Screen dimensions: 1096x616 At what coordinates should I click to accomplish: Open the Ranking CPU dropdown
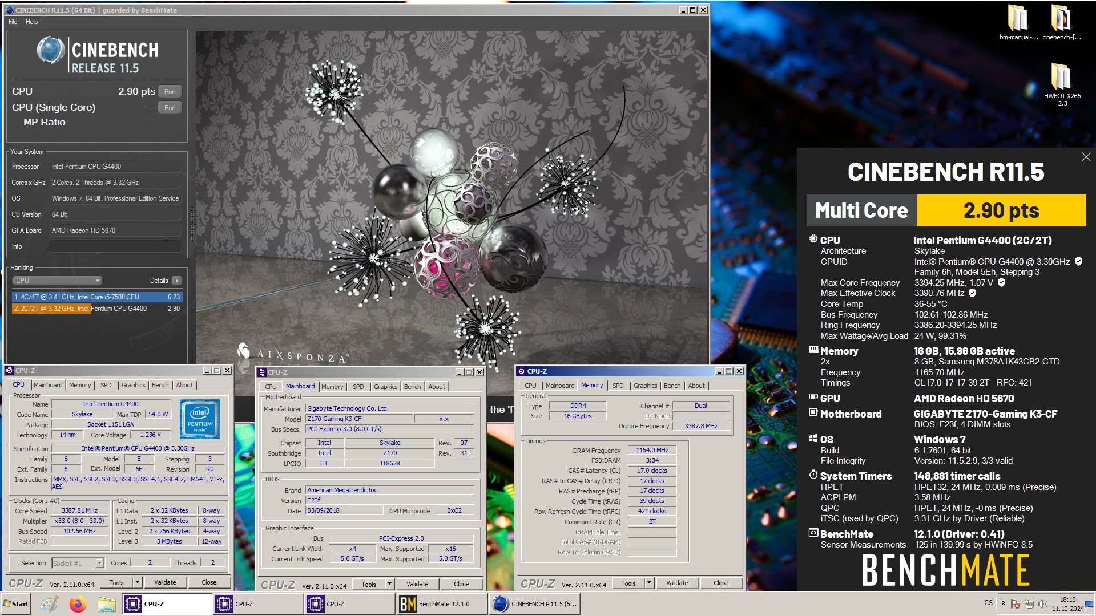(x=57, y=281)
